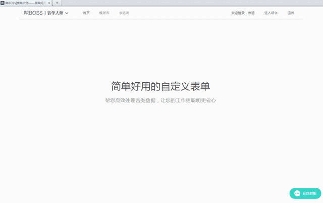The image size is (323, 203).
Task: Click the browser tab favicon
Action: (x=3, y=3)
